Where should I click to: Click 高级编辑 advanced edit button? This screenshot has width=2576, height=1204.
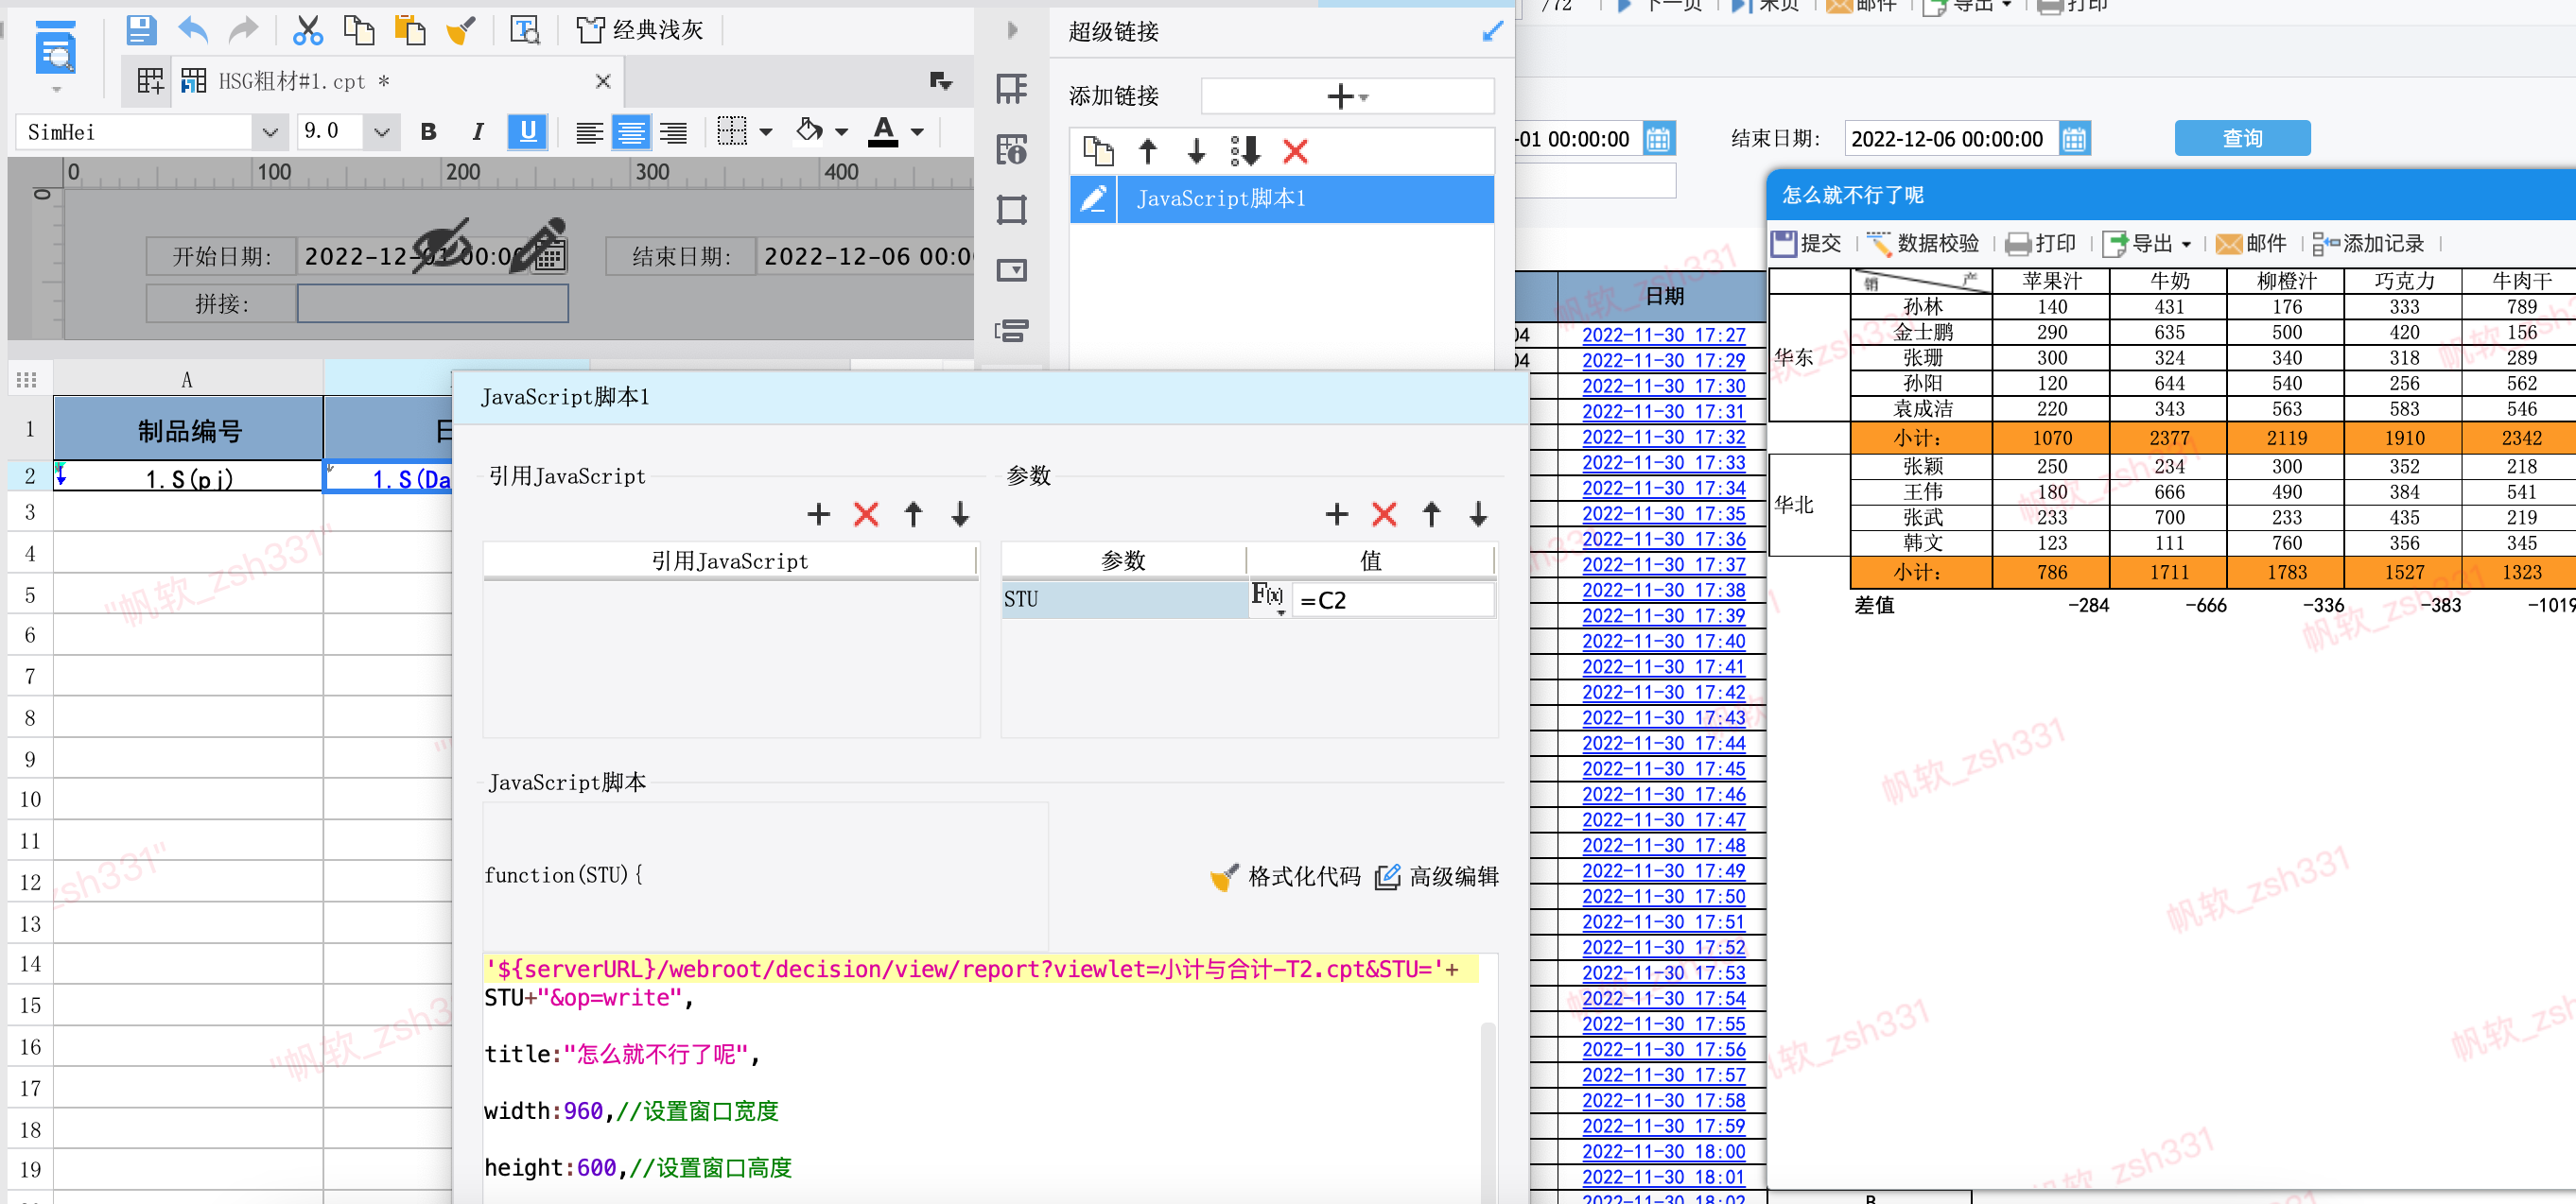(1436, 877)
